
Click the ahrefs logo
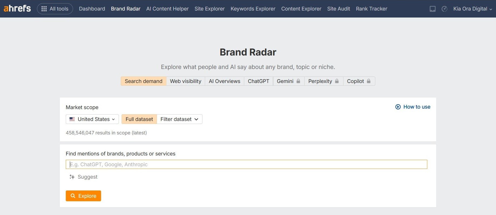[x=17, y=9]
